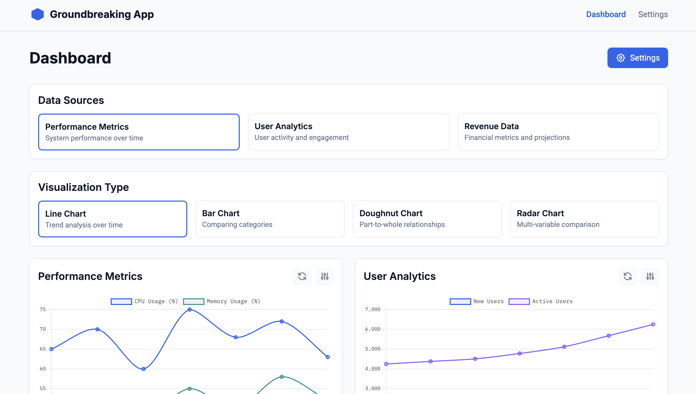Viewport: 696px width, 394px height.
Task: Refresh the User Analytics chart
Action: 627,276
